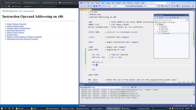This screenshot has width=196, height=110.
Task: Open Specifying Operand Size link
Action: [x=16, y=31]
